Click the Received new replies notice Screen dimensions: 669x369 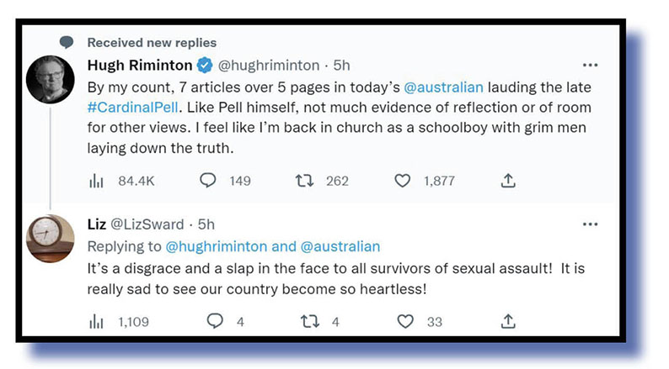point(152,42)
